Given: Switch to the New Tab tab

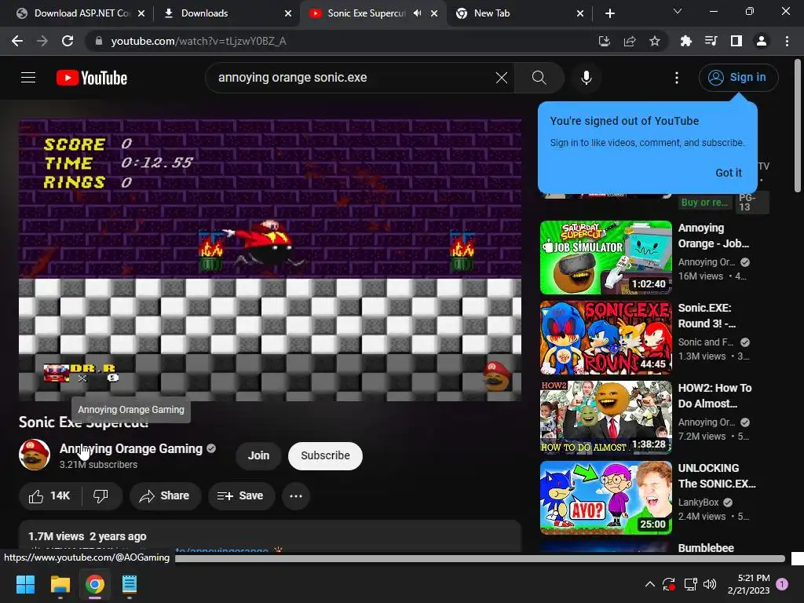Looking at the screenshot, I should click(x=520, y=13).
